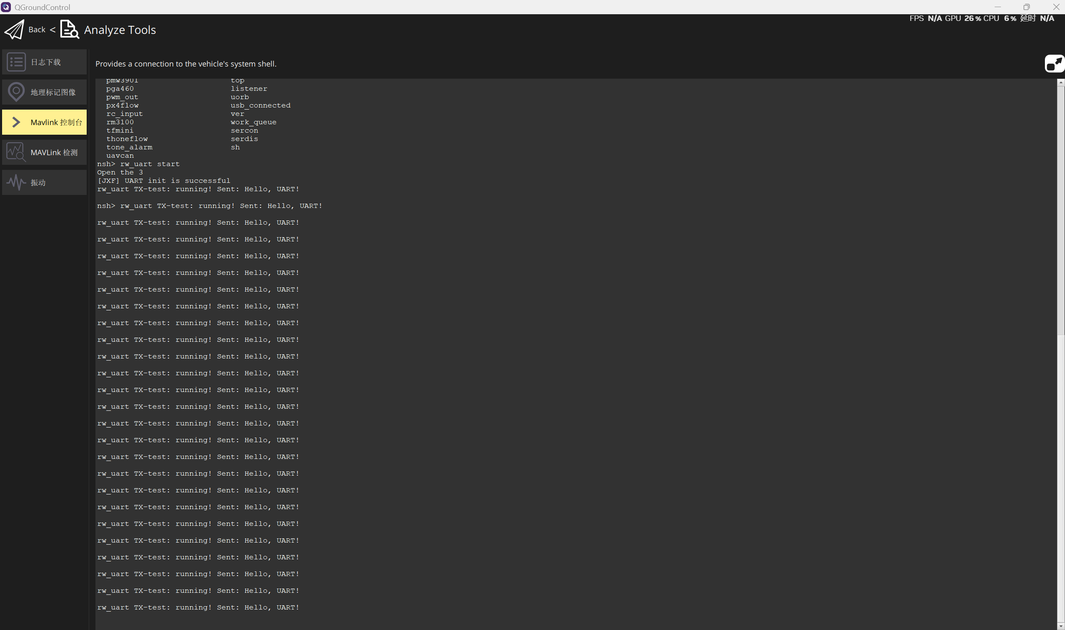Open the MAVLink 检测 inspector page

coord(54,152)
